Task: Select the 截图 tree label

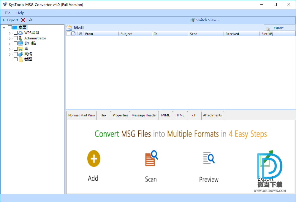Action: [28, 59]
